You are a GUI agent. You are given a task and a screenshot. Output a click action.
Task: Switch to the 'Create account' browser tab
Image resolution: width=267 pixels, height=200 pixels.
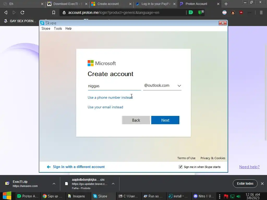[x=111, y=4]
